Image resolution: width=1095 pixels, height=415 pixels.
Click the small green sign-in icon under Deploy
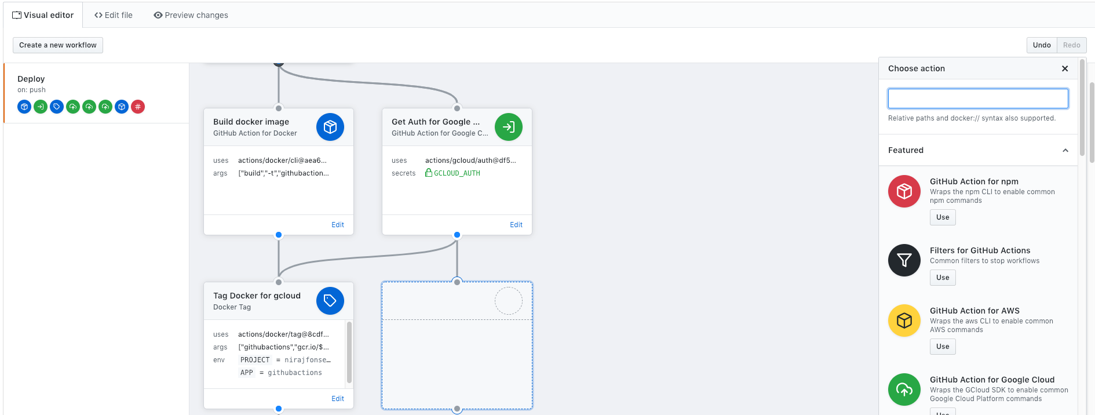41,107
